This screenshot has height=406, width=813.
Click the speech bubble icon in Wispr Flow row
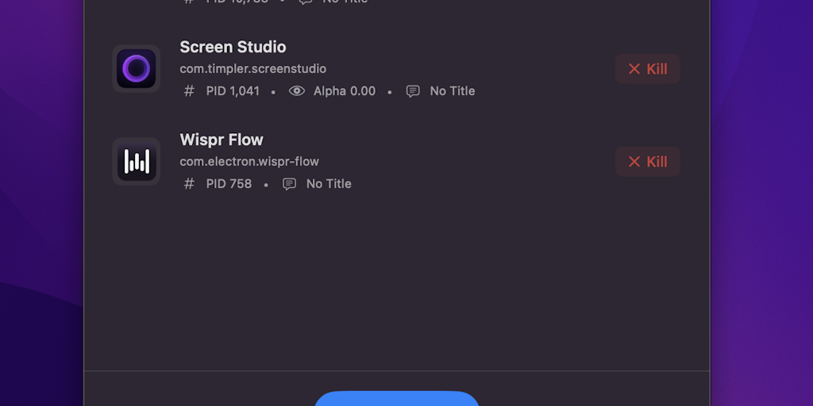click(x=290, y=184)
